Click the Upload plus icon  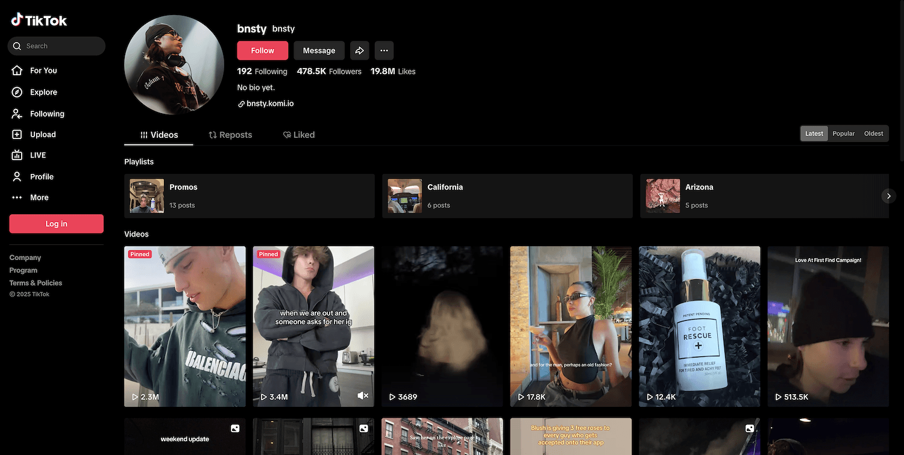17,135
